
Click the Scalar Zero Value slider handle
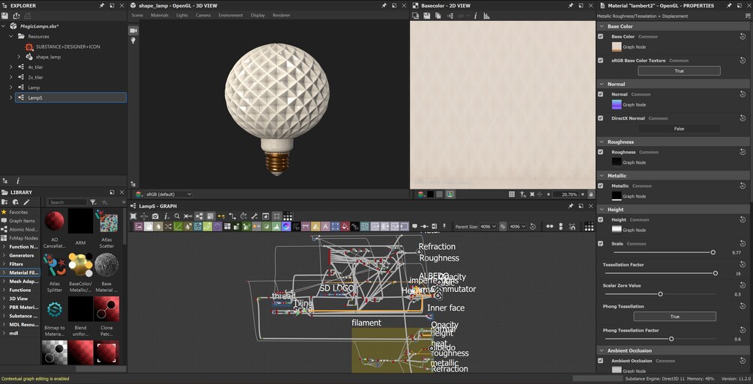660,294
